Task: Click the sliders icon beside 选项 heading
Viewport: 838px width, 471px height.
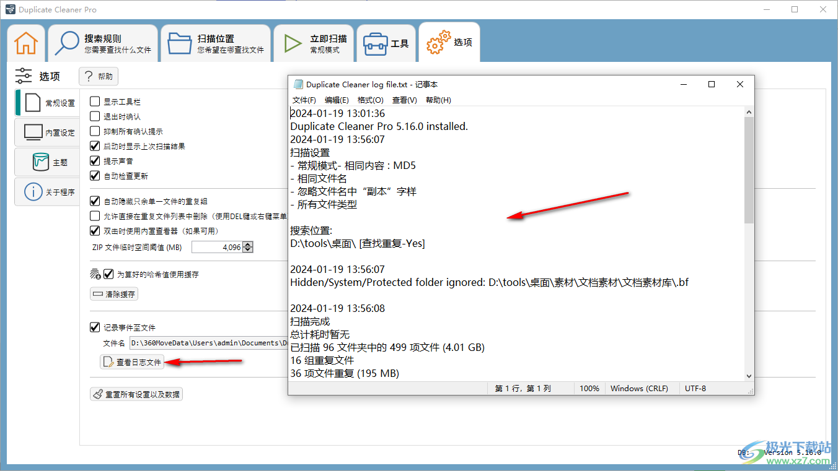Action: click(24, 76)
